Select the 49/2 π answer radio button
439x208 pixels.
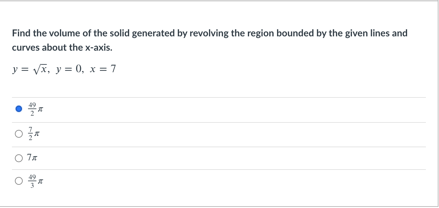(x=19, y=109)
